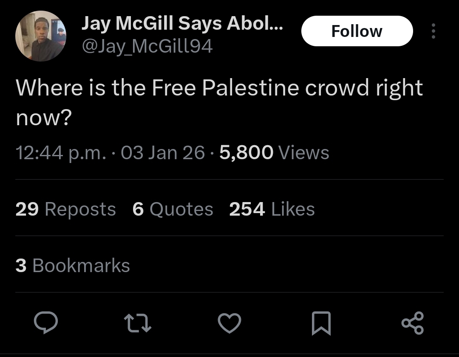Select the 12:44 p.m. timestamp

61,153
